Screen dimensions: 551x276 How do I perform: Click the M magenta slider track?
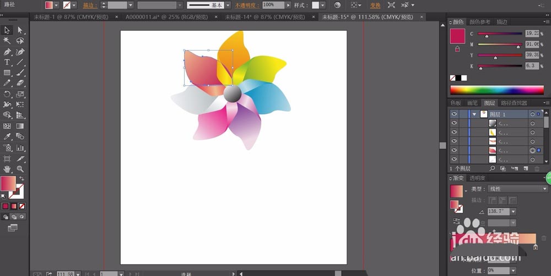pyautogui.click(x=500, y=44)
